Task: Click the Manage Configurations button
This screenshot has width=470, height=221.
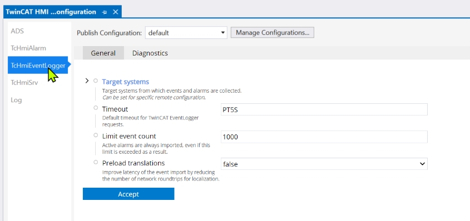Action: pos(272,33)
